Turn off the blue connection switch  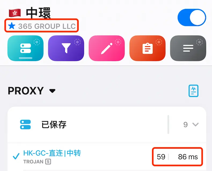tap(192, 17)
